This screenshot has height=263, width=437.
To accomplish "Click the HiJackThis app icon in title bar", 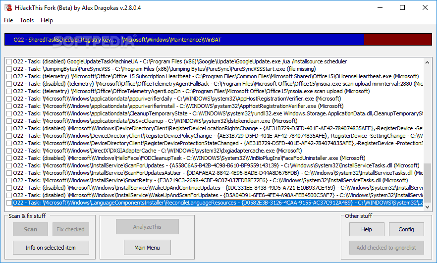I will click(8, 7).
